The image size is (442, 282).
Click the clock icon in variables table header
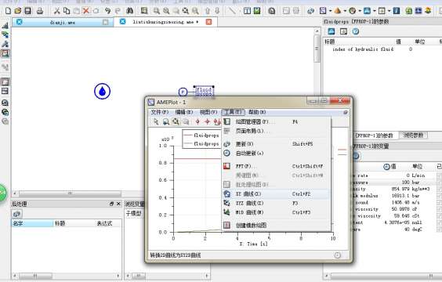click(x=386, y=167)
